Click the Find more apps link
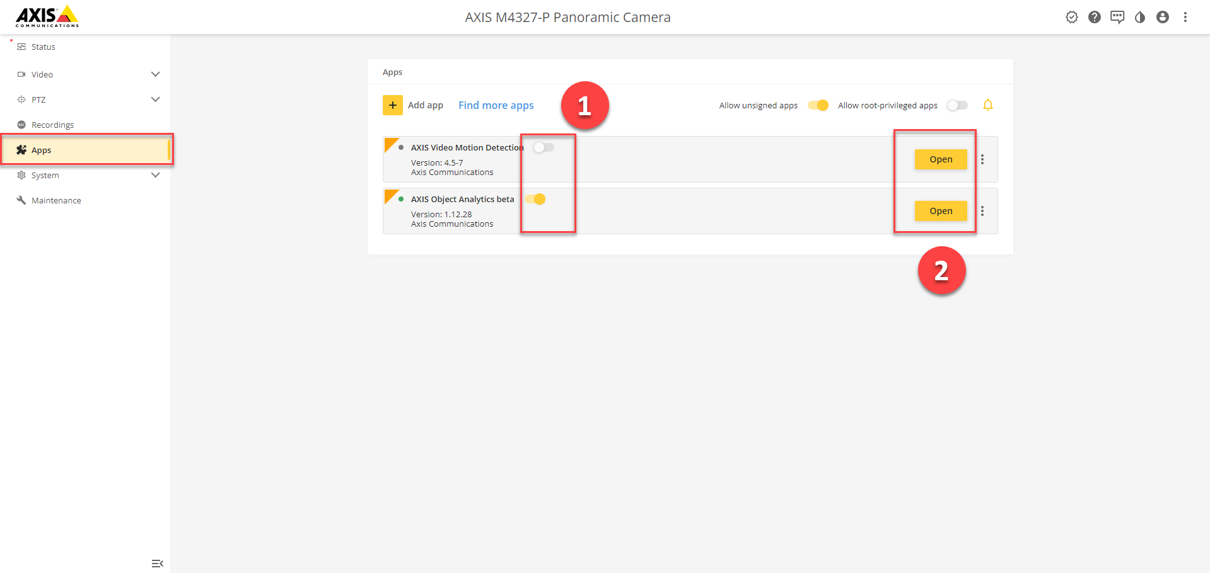The width and height of the screenshot is (1210, 573). 496,105
